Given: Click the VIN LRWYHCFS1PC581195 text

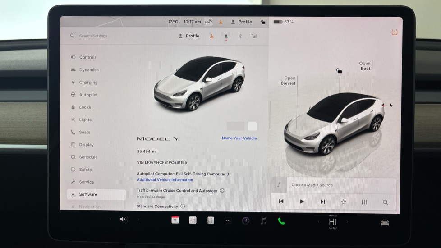Looking at the screenshot, I should [162, 162].
